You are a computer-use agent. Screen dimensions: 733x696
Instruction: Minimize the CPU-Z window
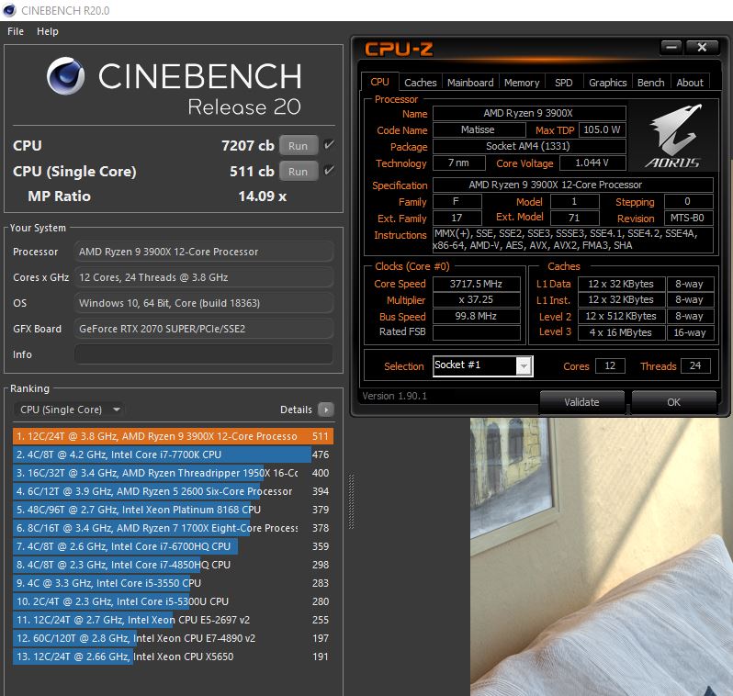pyautogui.click(x=671, y=47)
